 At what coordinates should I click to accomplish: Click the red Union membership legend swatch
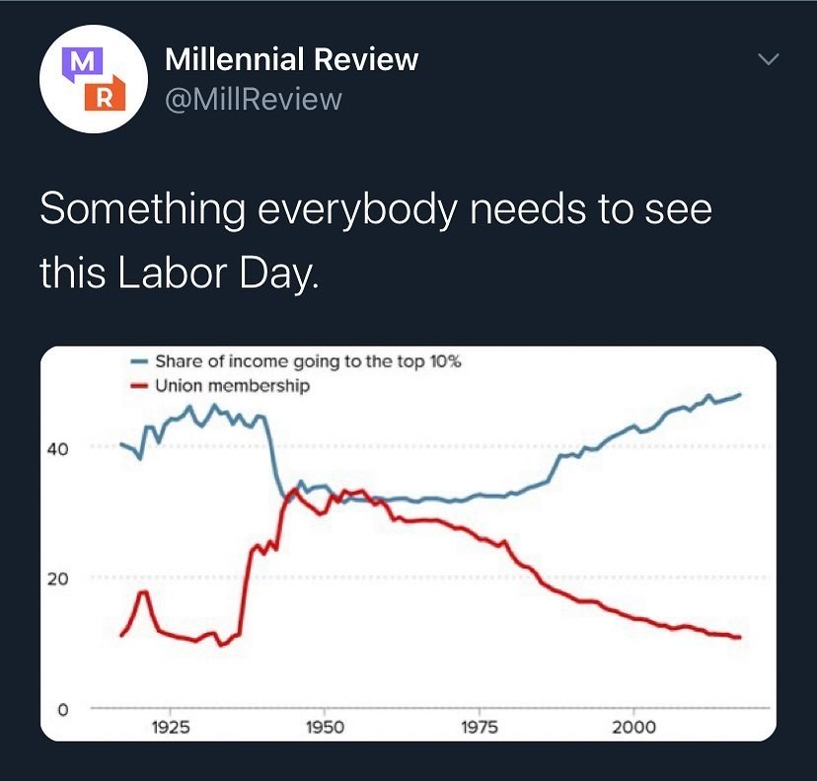pos(140,386)
